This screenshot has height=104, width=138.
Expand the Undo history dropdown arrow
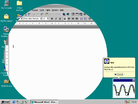[x=54, y=14]
